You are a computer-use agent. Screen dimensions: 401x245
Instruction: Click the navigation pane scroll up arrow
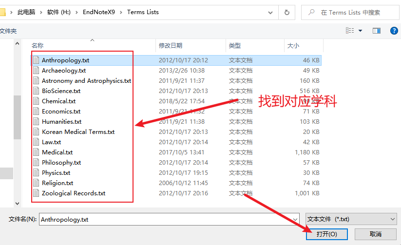pyautogui.click(x=17, y=43)
